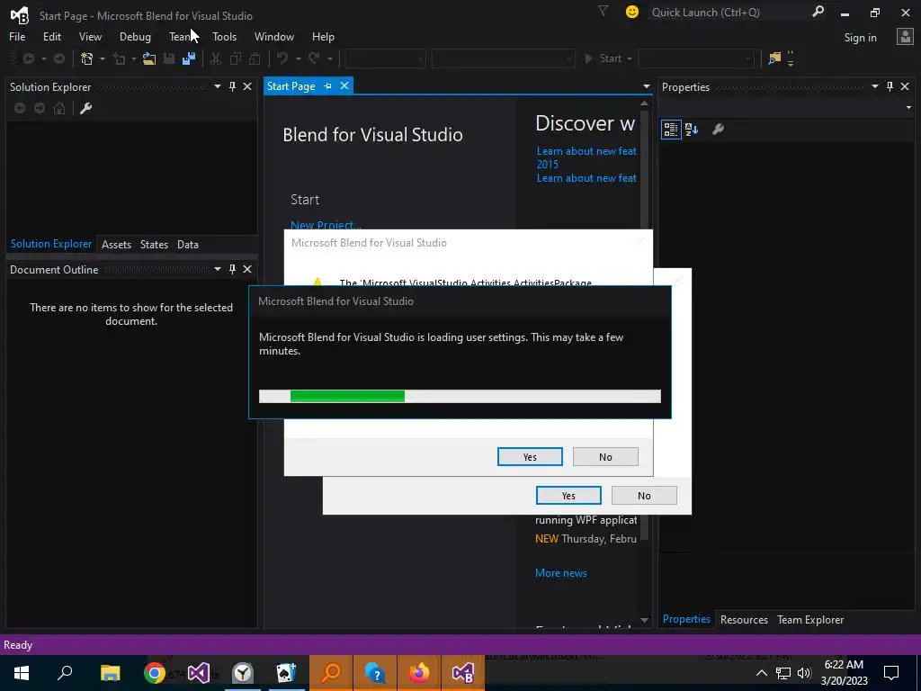
Task: Click the Sign in link
Action: [861, 38]
